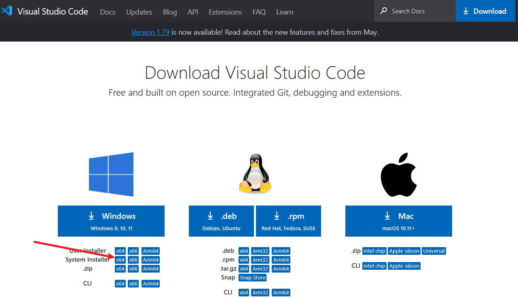
Task: Download Mac .zip Apple silicon
Action: [404, 251]
